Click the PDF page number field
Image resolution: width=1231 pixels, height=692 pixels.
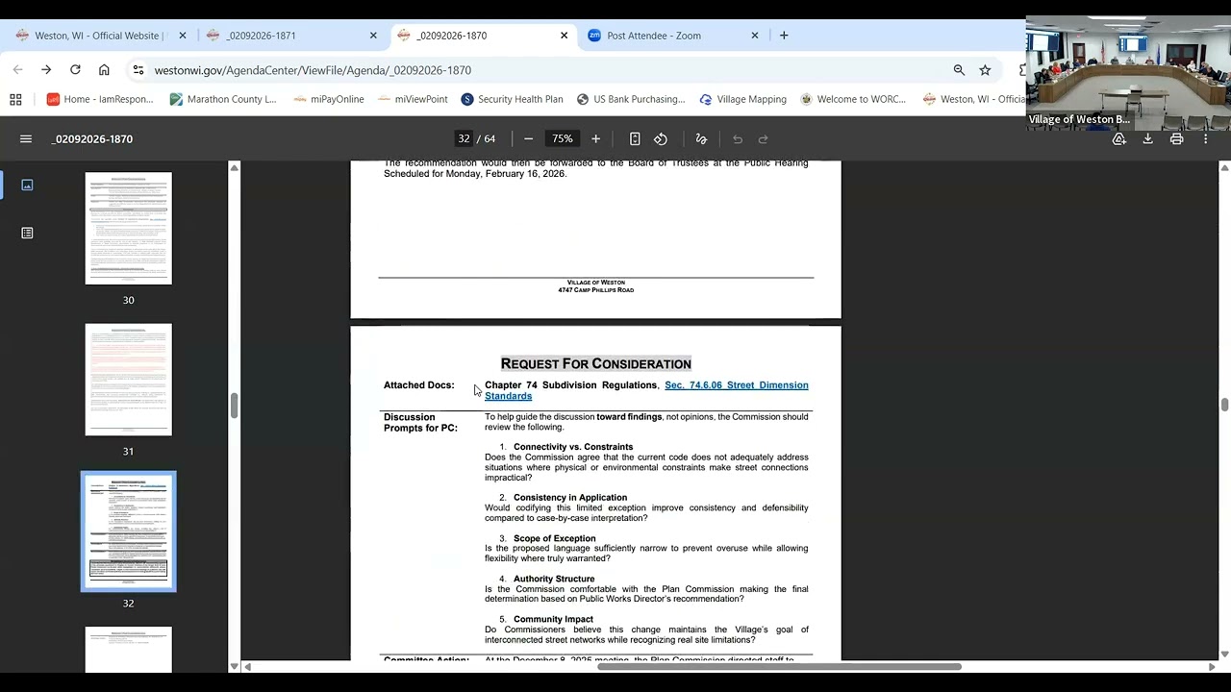point(464,139)
